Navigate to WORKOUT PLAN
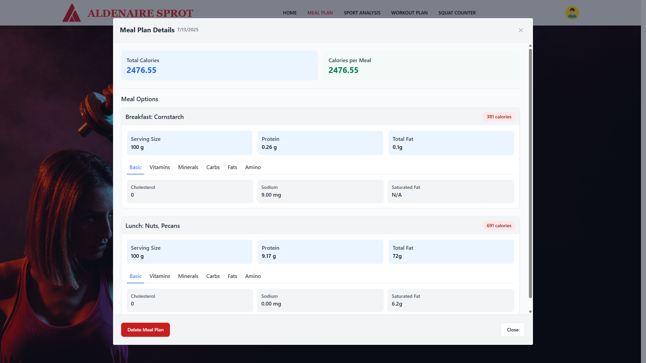 (x=409, y=13)
